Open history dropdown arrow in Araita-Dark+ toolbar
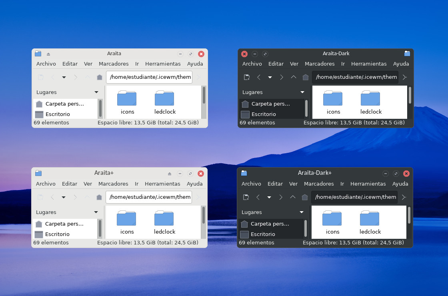The width and height of the screenshot is (448, 296). (x=269, y=198)
